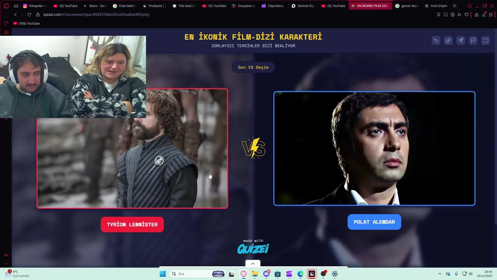Image resolution: width=497 pixels, height=280 pixels.
Task: Click the taskbar Ara search box
Action: pos(198,274)
